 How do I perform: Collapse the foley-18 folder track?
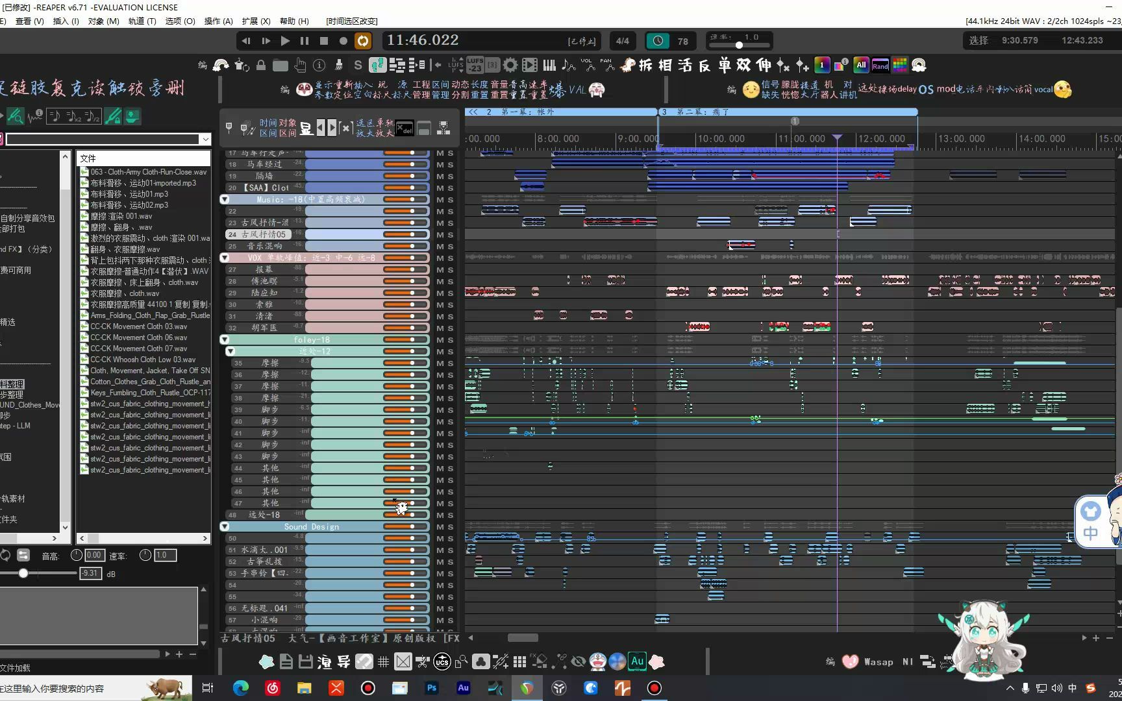(x=225, y=339)
